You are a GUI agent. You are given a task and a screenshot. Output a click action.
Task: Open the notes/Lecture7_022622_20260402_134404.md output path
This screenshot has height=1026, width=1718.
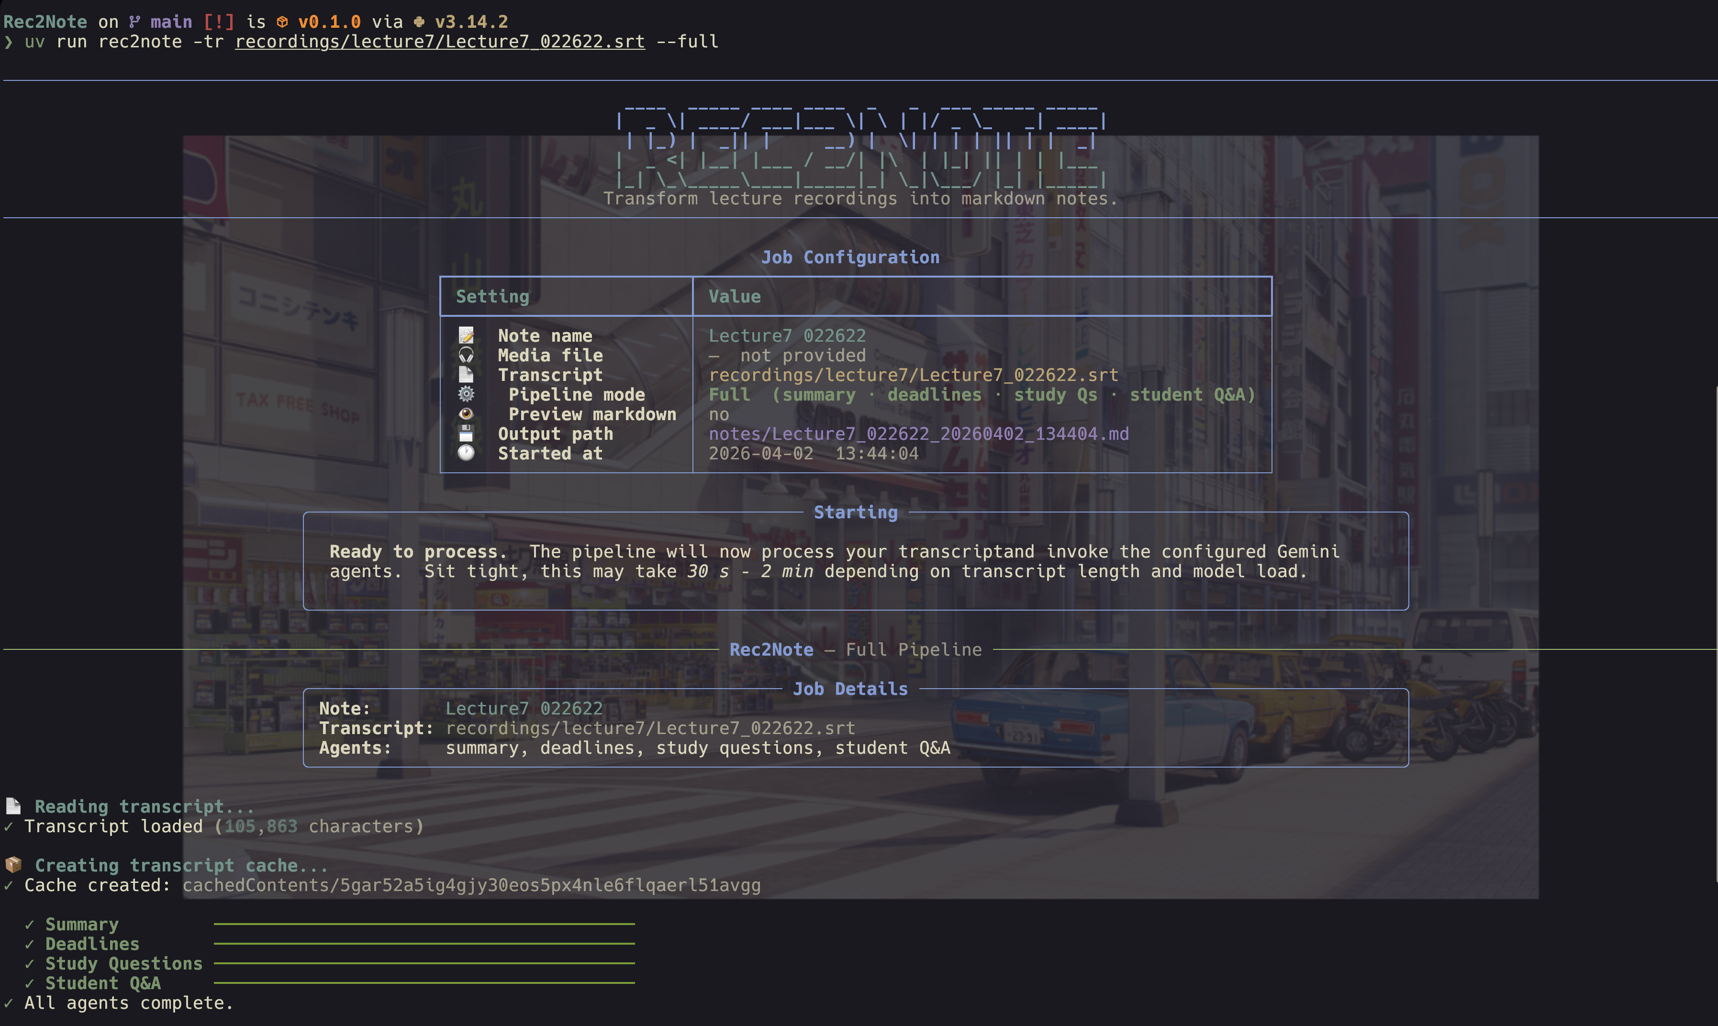(x=918, y=434)
